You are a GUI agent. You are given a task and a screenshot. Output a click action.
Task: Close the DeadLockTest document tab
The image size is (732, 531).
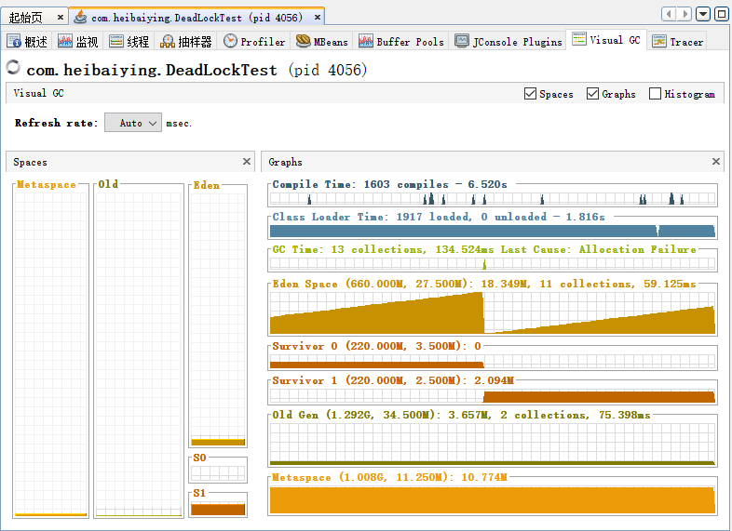(x=318, y=17)
